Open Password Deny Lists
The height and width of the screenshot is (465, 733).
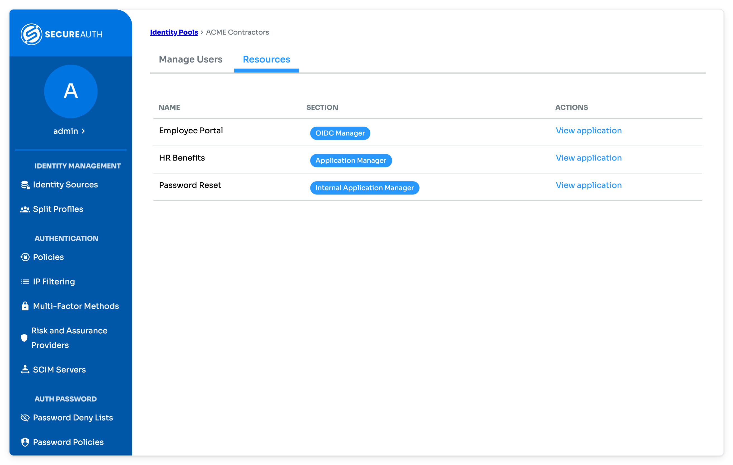point(73,417)
